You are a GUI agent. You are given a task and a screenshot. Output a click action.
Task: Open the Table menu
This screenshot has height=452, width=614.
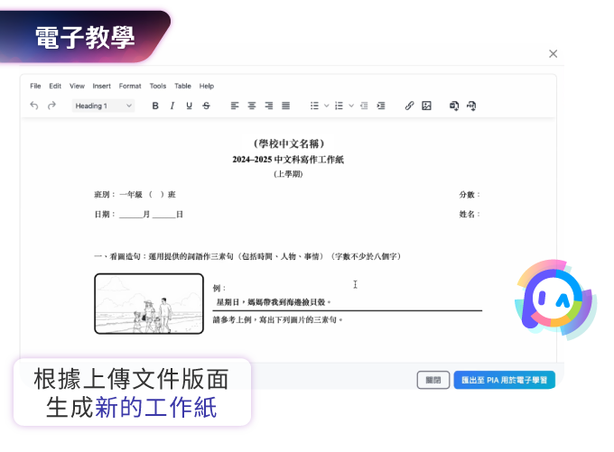[x=182, y=86]
